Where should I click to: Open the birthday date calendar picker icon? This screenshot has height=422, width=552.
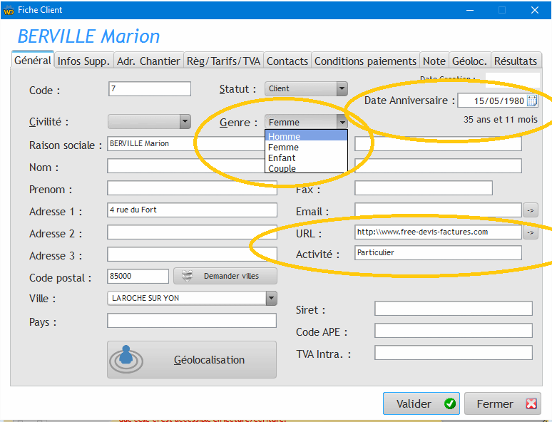click(532, 101)
